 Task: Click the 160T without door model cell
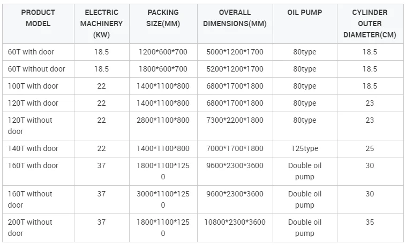pos(38,199)
